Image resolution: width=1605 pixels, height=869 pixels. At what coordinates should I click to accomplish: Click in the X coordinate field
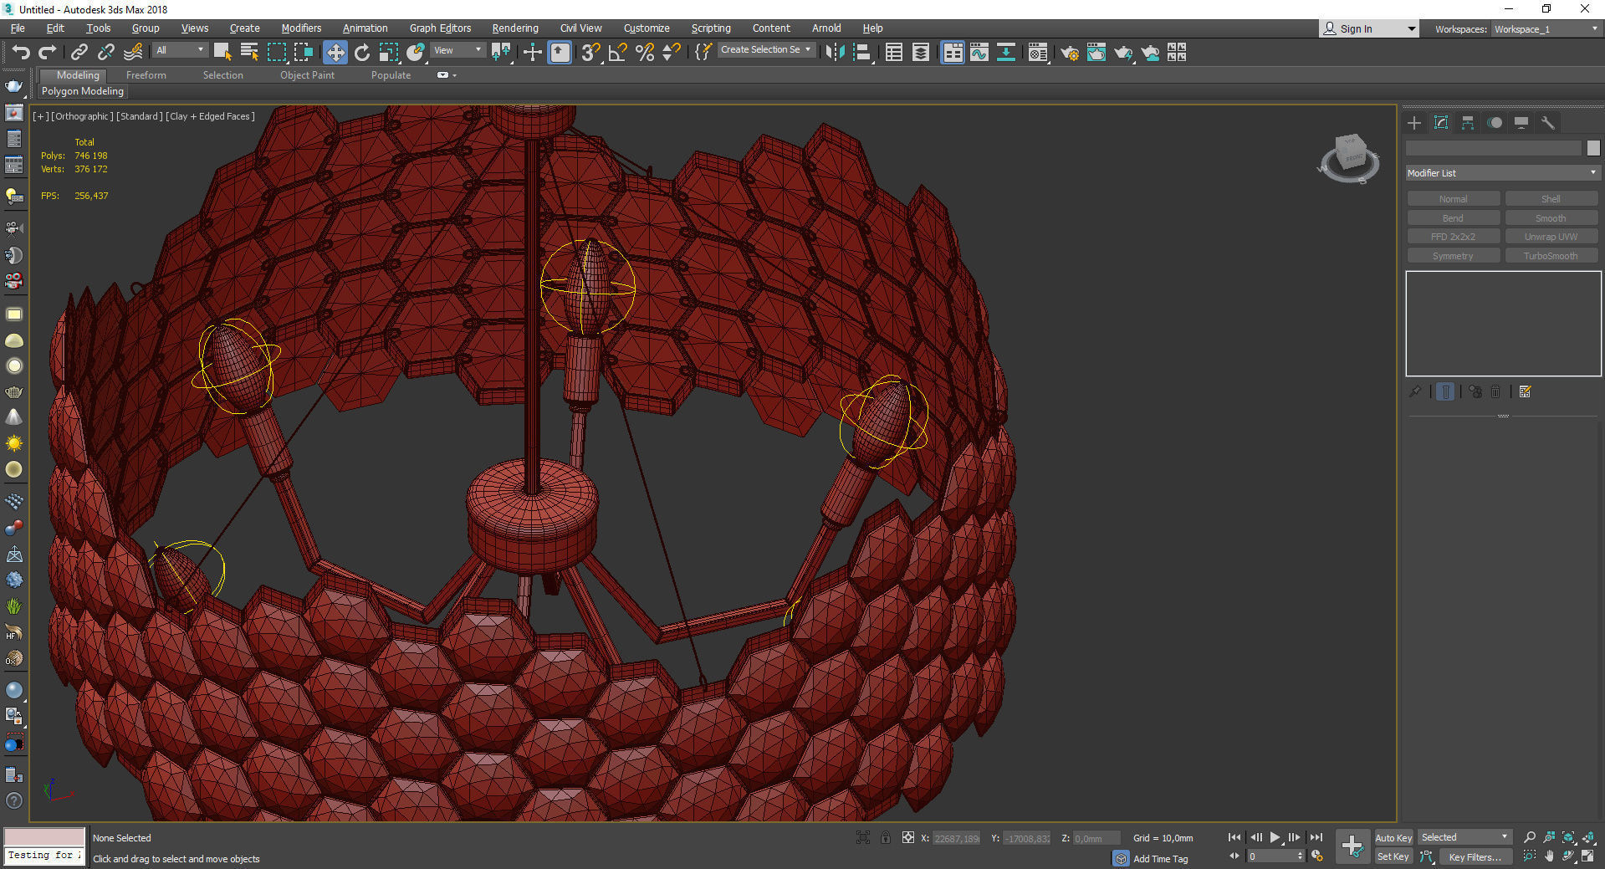(957, 838)
